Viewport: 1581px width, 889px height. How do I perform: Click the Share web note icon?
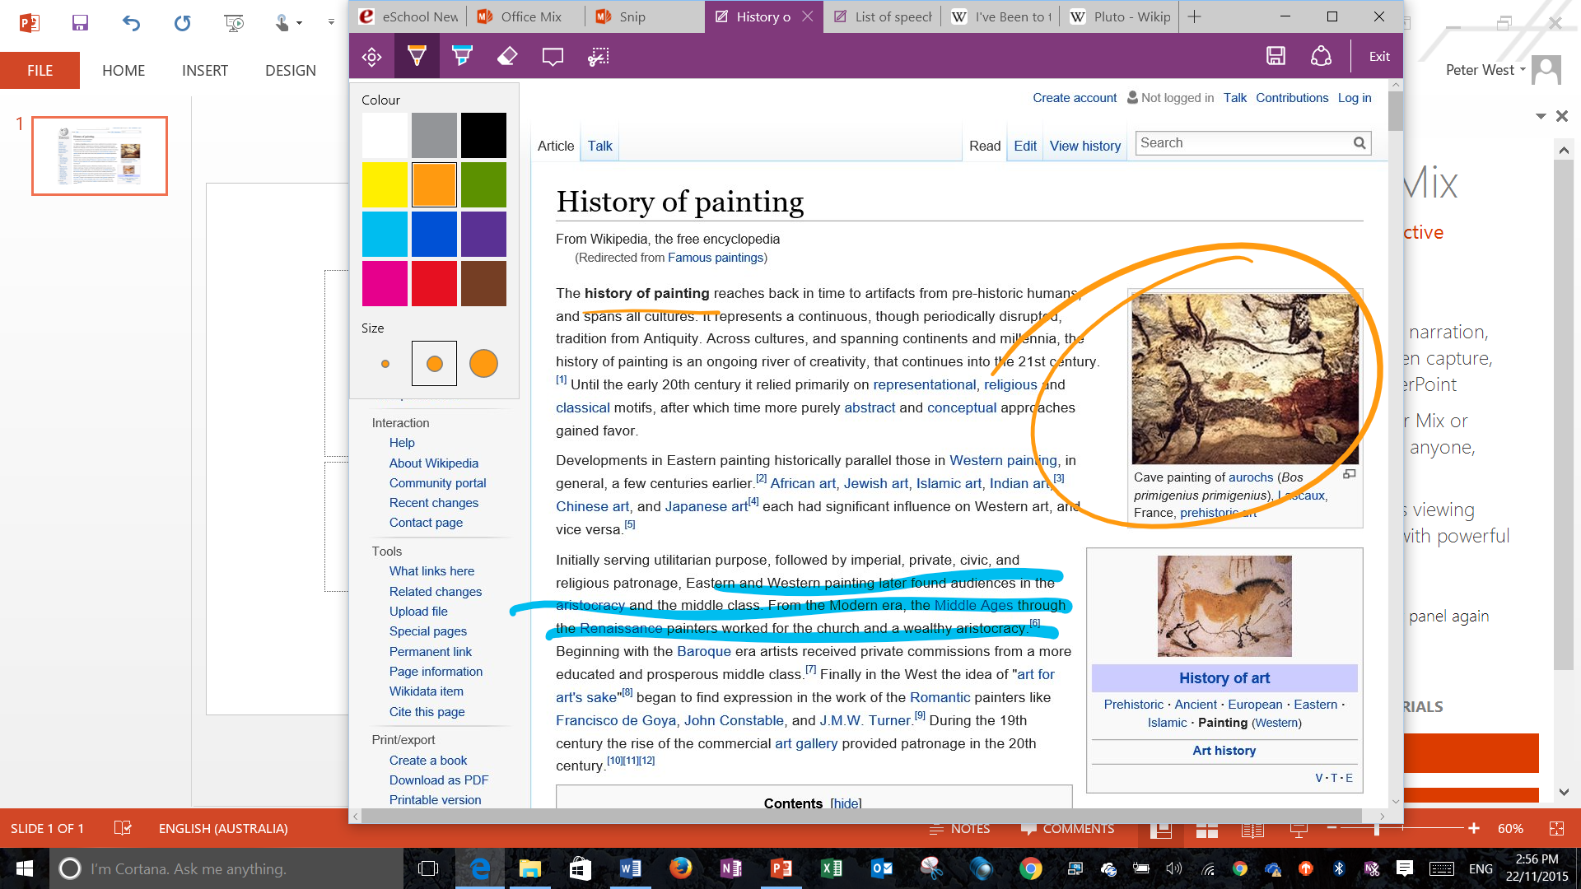(x=1321, y=56)
